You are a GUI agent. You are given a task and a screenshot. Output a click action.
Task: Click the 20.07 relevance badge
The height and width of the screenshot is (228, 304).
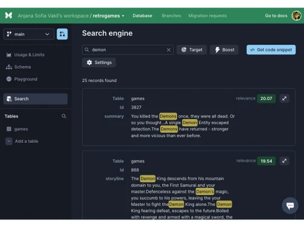pyautogui.click(x=266, y=98)
